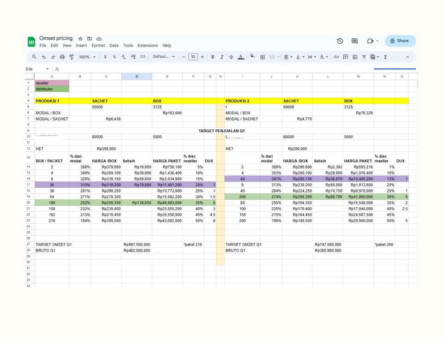Open the zoom level dropdown
The height and width of the screenshot is (342, 443).
coord(87,57)
